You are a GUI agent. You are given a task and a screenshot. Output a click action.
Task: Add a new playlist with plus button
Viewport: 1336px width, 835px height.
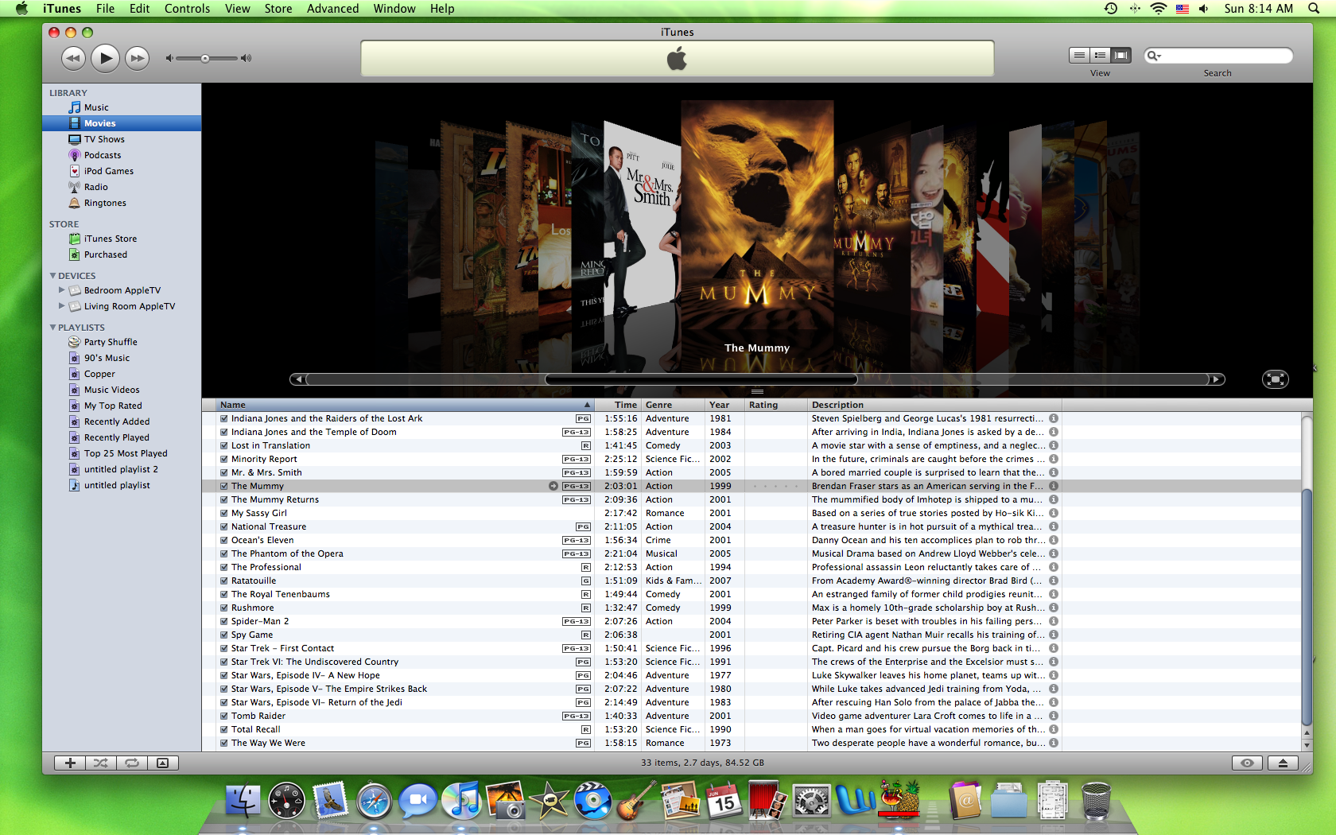point(70,763)
